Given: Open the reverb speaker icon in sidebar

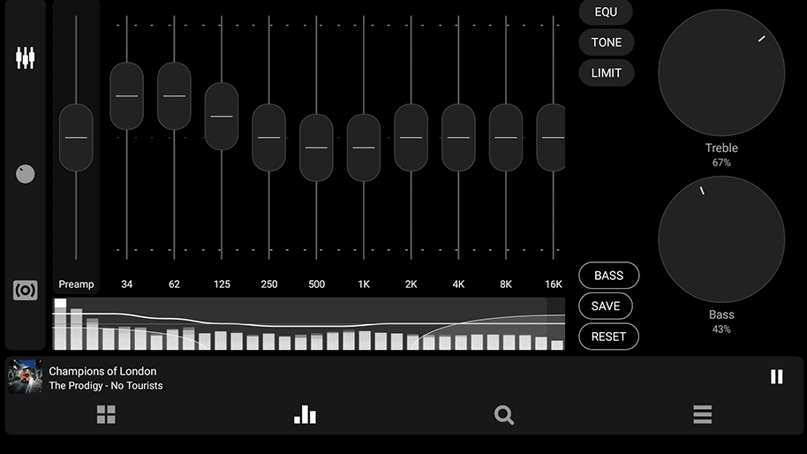Looking at the screenshot, I should tap(26, 291).
